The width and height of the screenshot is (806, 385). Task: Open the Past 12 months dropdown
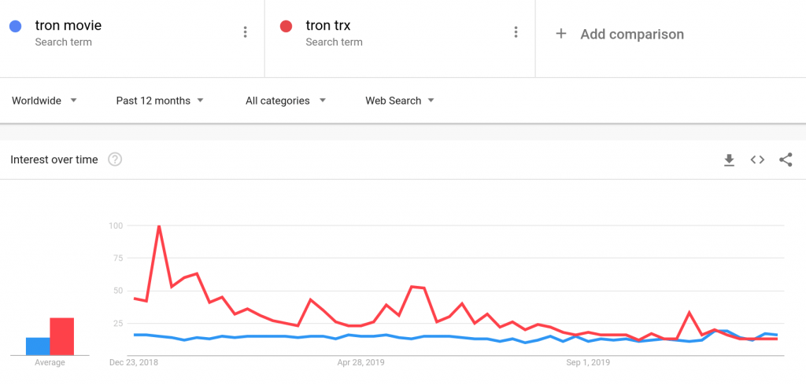point(160,101)
